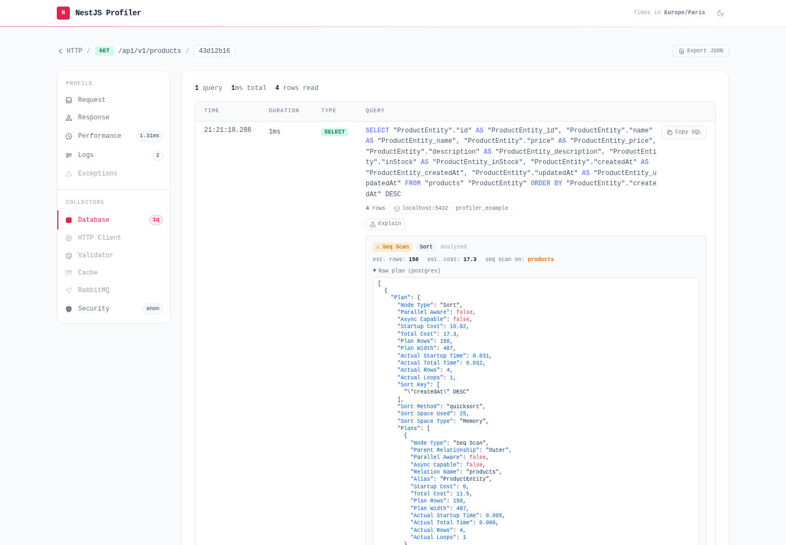This screenshot has height=545, width=786.
Task: Open the Exceptions section
Action: click(x=114, y=174)
